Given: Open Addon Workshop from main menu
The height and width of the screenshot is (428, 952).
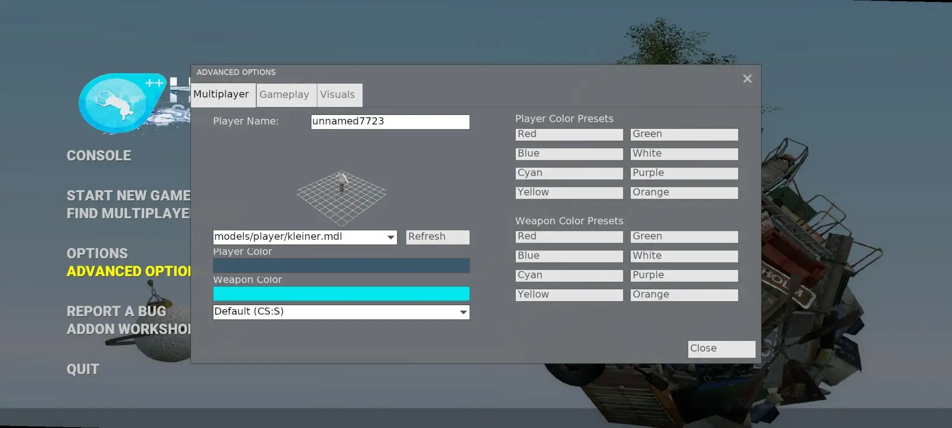Looking at the screenshot, I should [x=128, y=329].
